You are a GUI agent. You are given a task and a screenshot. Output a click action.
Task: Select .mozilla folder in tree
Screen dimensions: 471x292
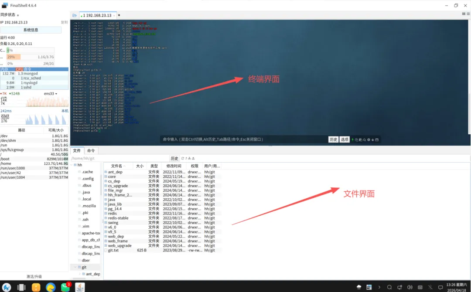pyautogui.click(x=89, y=206)
